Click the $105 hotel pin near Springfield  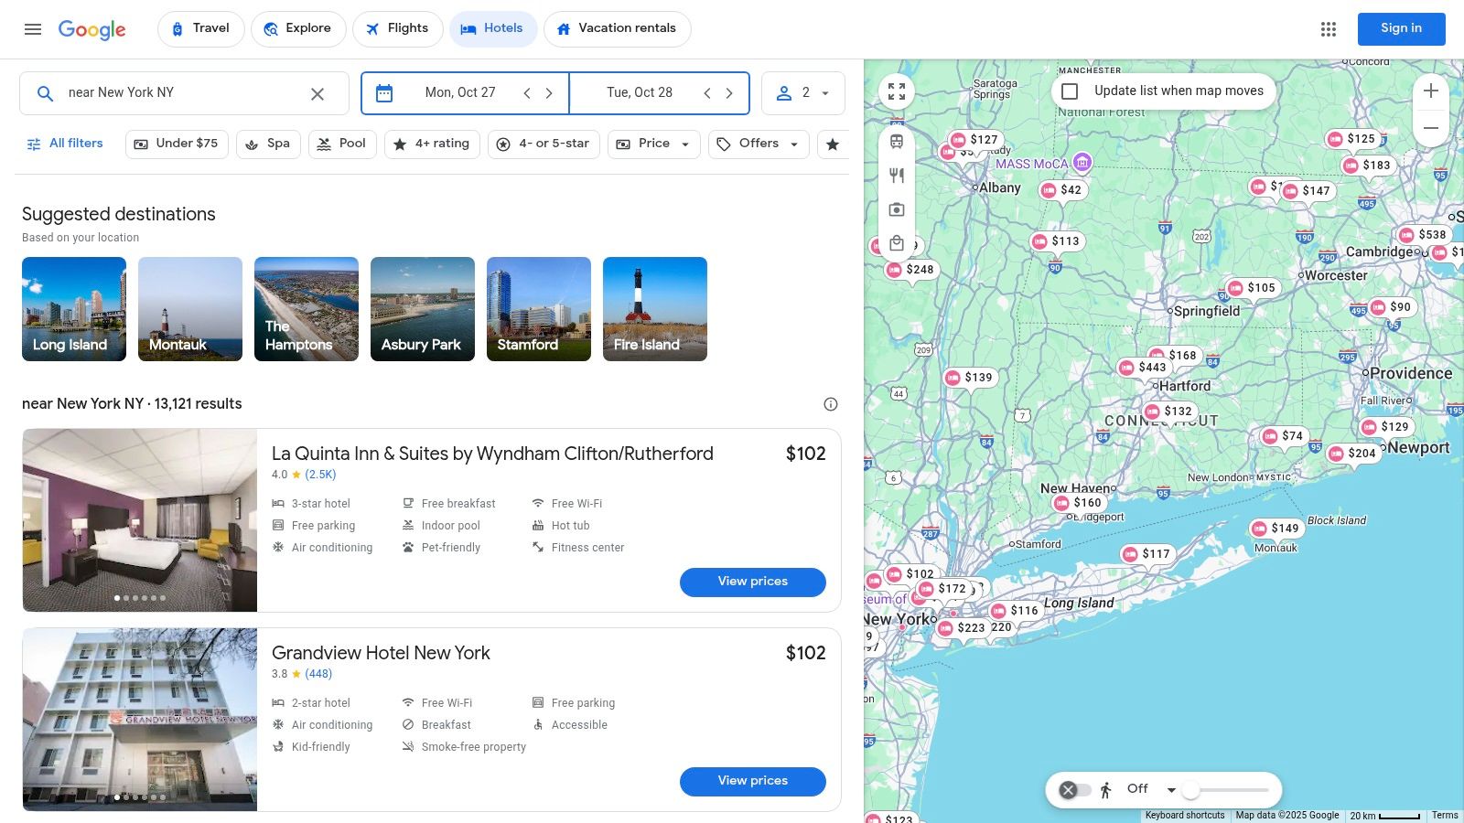[1252, 288]
